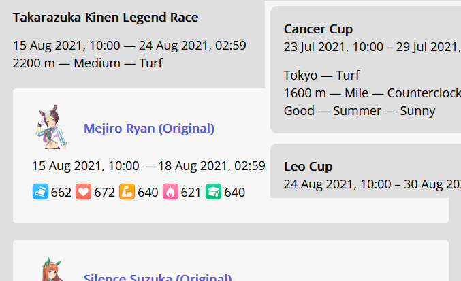
Task: Click the 2200 m — Medium — Turf line
Action: (88, 63)
